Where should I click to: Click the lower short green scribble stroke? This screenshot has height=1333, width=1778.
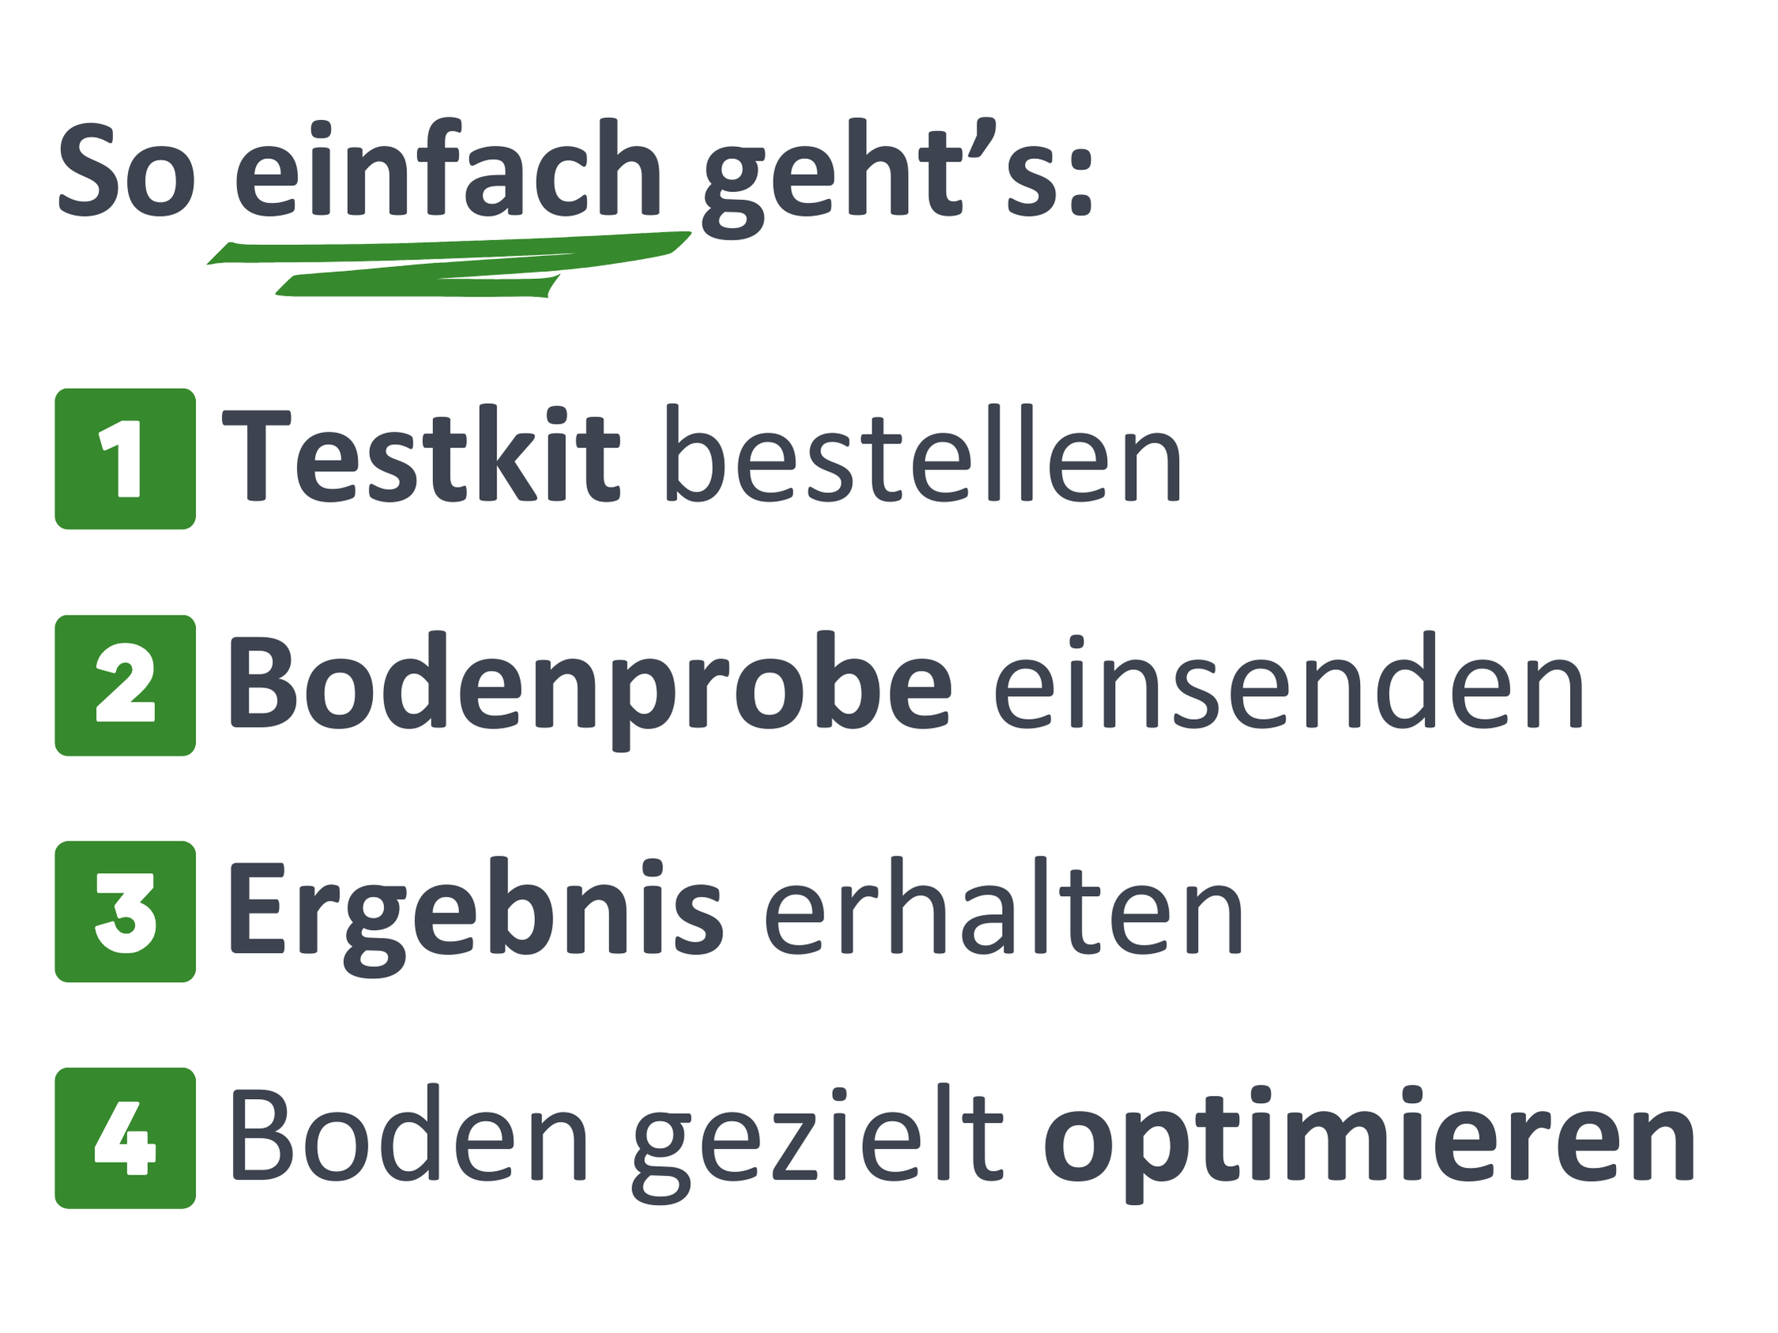tap(418, 288)
